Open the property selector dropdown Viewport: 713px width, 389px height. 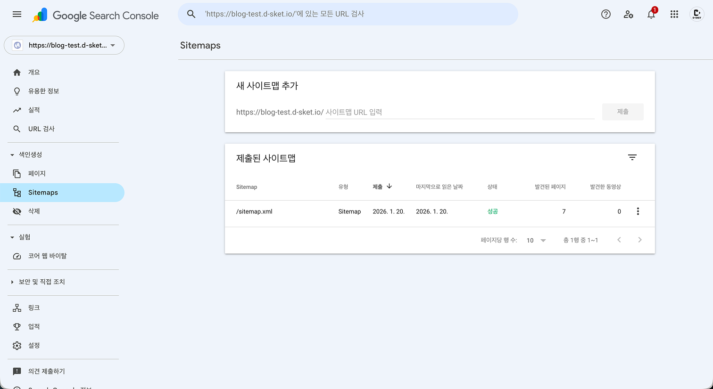[x=64, y=45]
